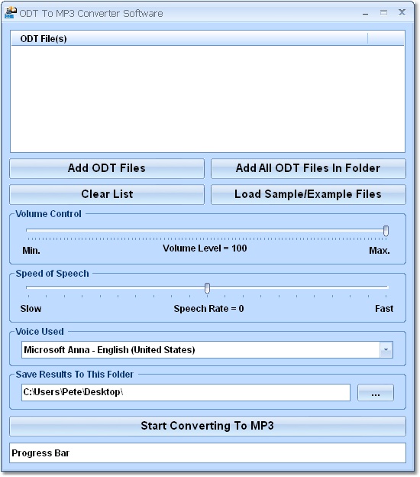Click the Volume Level = 100 label
This screenshot has width=420, height=477.
(x=205, y=248)
